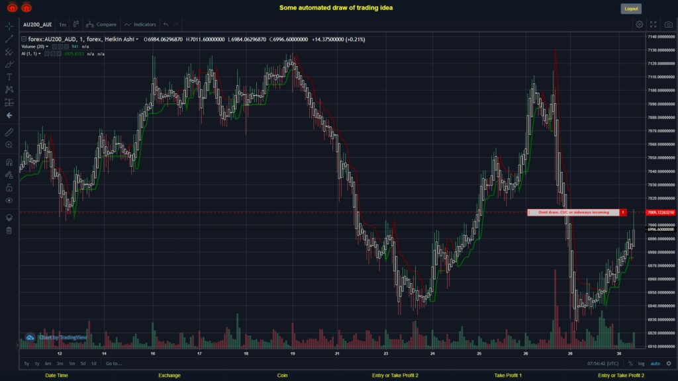Click the 07:56:42 (UTC) time zone

tap(603, 364)
